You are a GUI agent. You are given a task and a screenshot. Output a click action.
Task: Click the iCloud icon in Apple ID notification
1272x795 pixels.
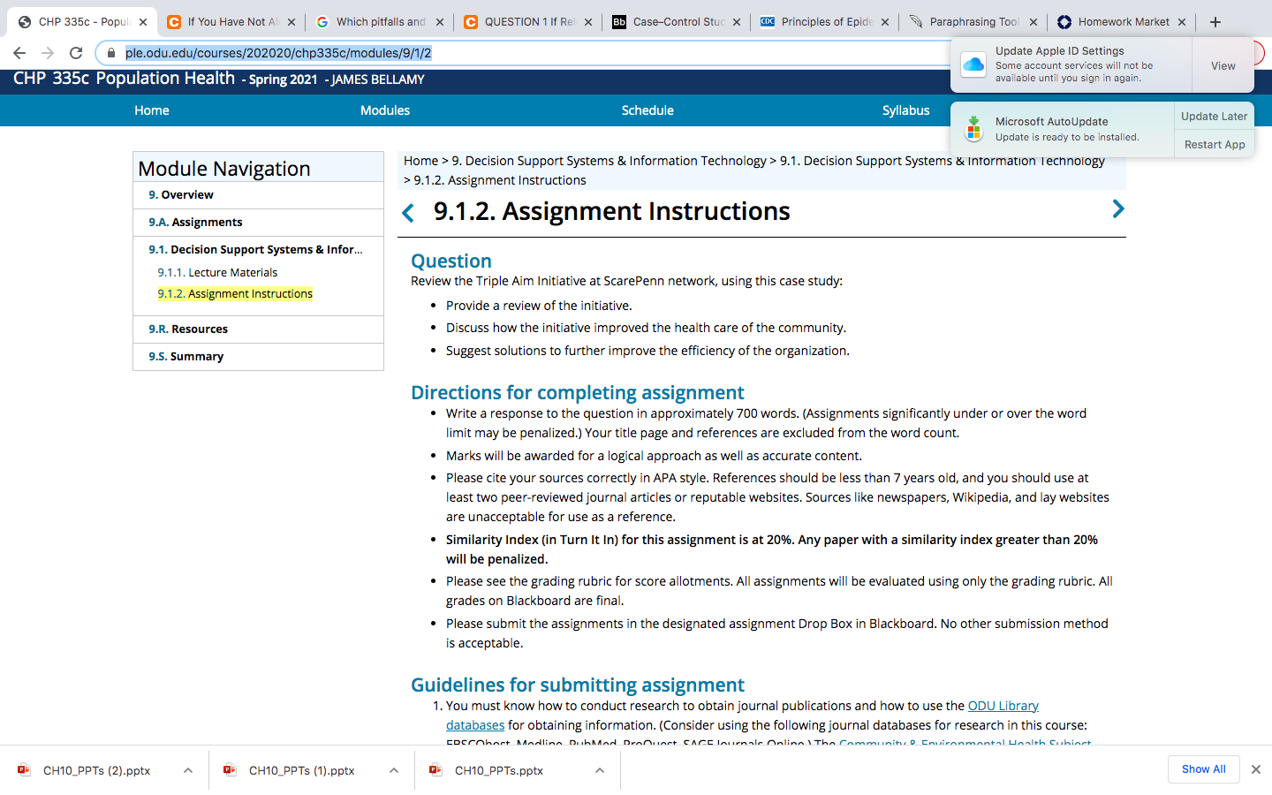(973, 65)
